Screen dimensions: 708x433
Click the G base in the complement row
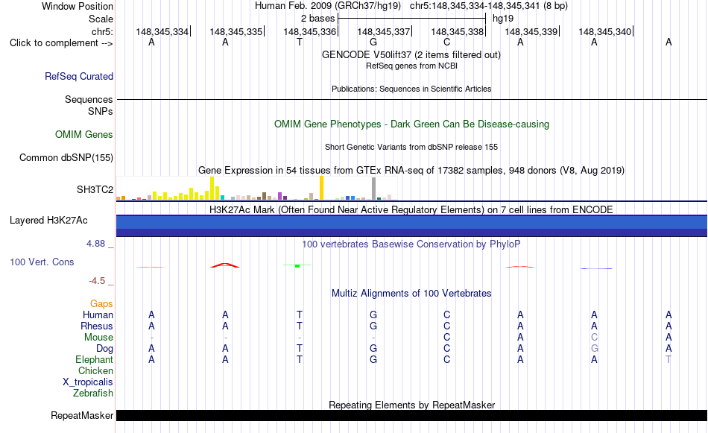[x=373, y=42]
